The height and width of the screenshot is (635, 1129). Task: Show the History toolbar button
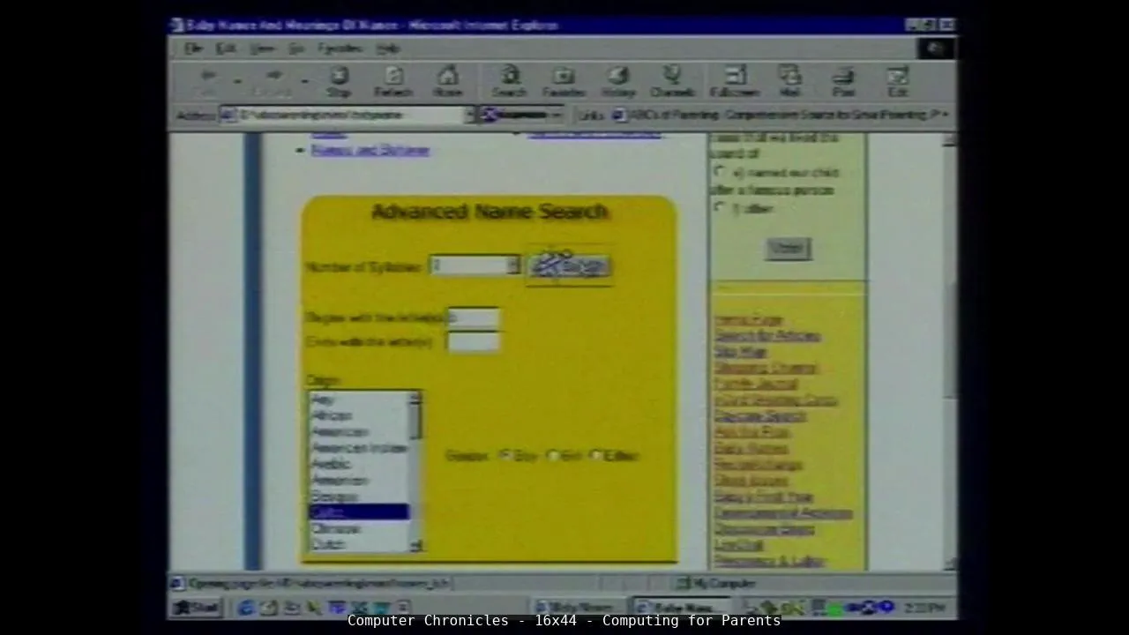pos(618,81)
